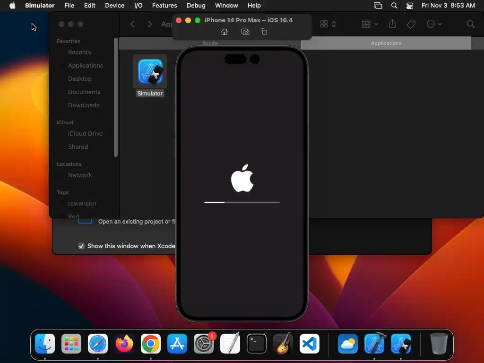This screenshot has width=484, height=363.
Task: Open the Edit menu
Action: coord(89,6)
